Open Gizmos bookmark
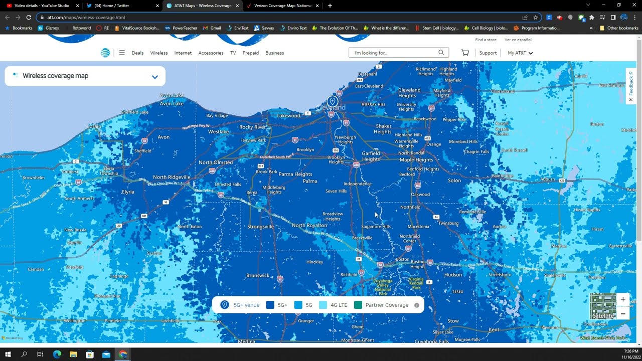 coord(49,28)
